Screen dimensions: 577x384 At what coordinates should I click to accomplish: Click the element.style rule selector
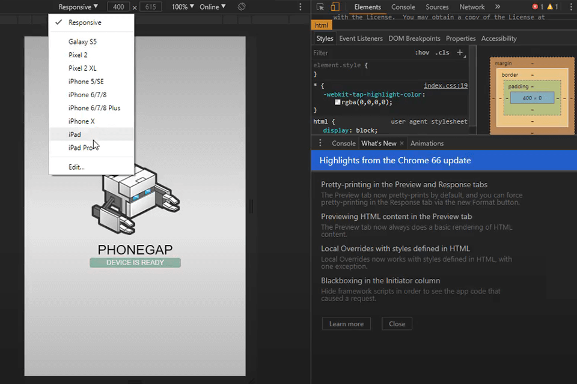[337, 65]
